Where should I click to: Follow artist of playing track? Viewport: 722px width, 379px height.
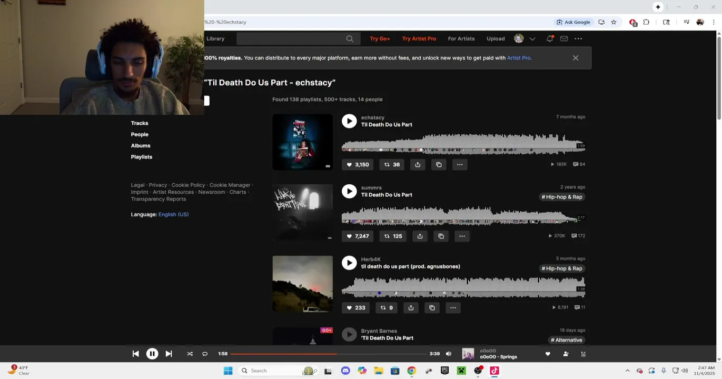tap(566, 354)
